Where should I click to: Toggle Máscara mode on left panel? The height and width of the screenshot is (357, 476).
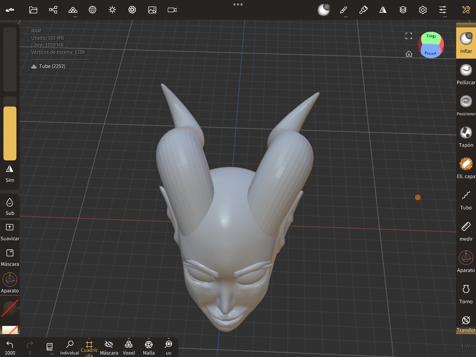click(x=10, y=257)
